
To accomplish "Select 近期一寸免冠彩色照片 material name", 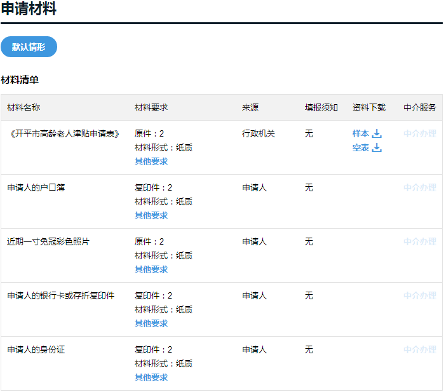I will pyautogui.click(x=48, y=241).
